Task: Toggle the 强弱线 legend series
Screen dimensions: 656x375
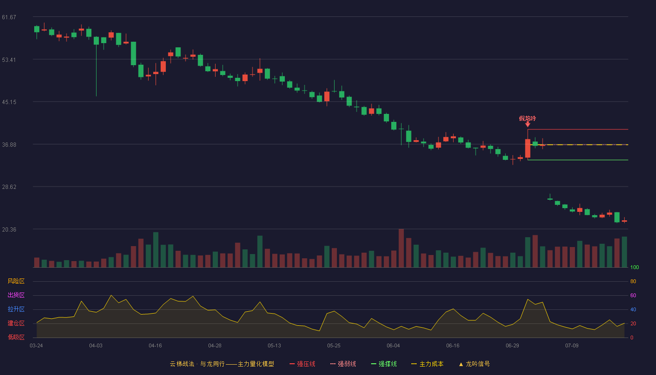Action: point(343,364)
